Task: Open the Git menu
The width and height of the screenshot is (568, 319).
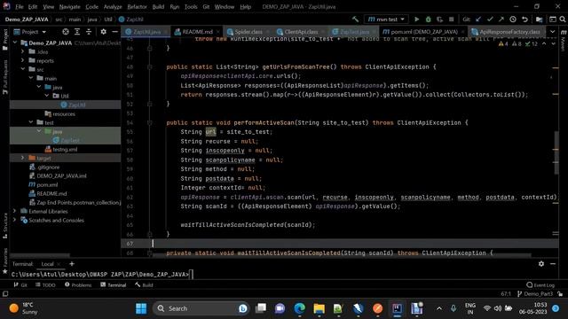Action: point(206,6)
